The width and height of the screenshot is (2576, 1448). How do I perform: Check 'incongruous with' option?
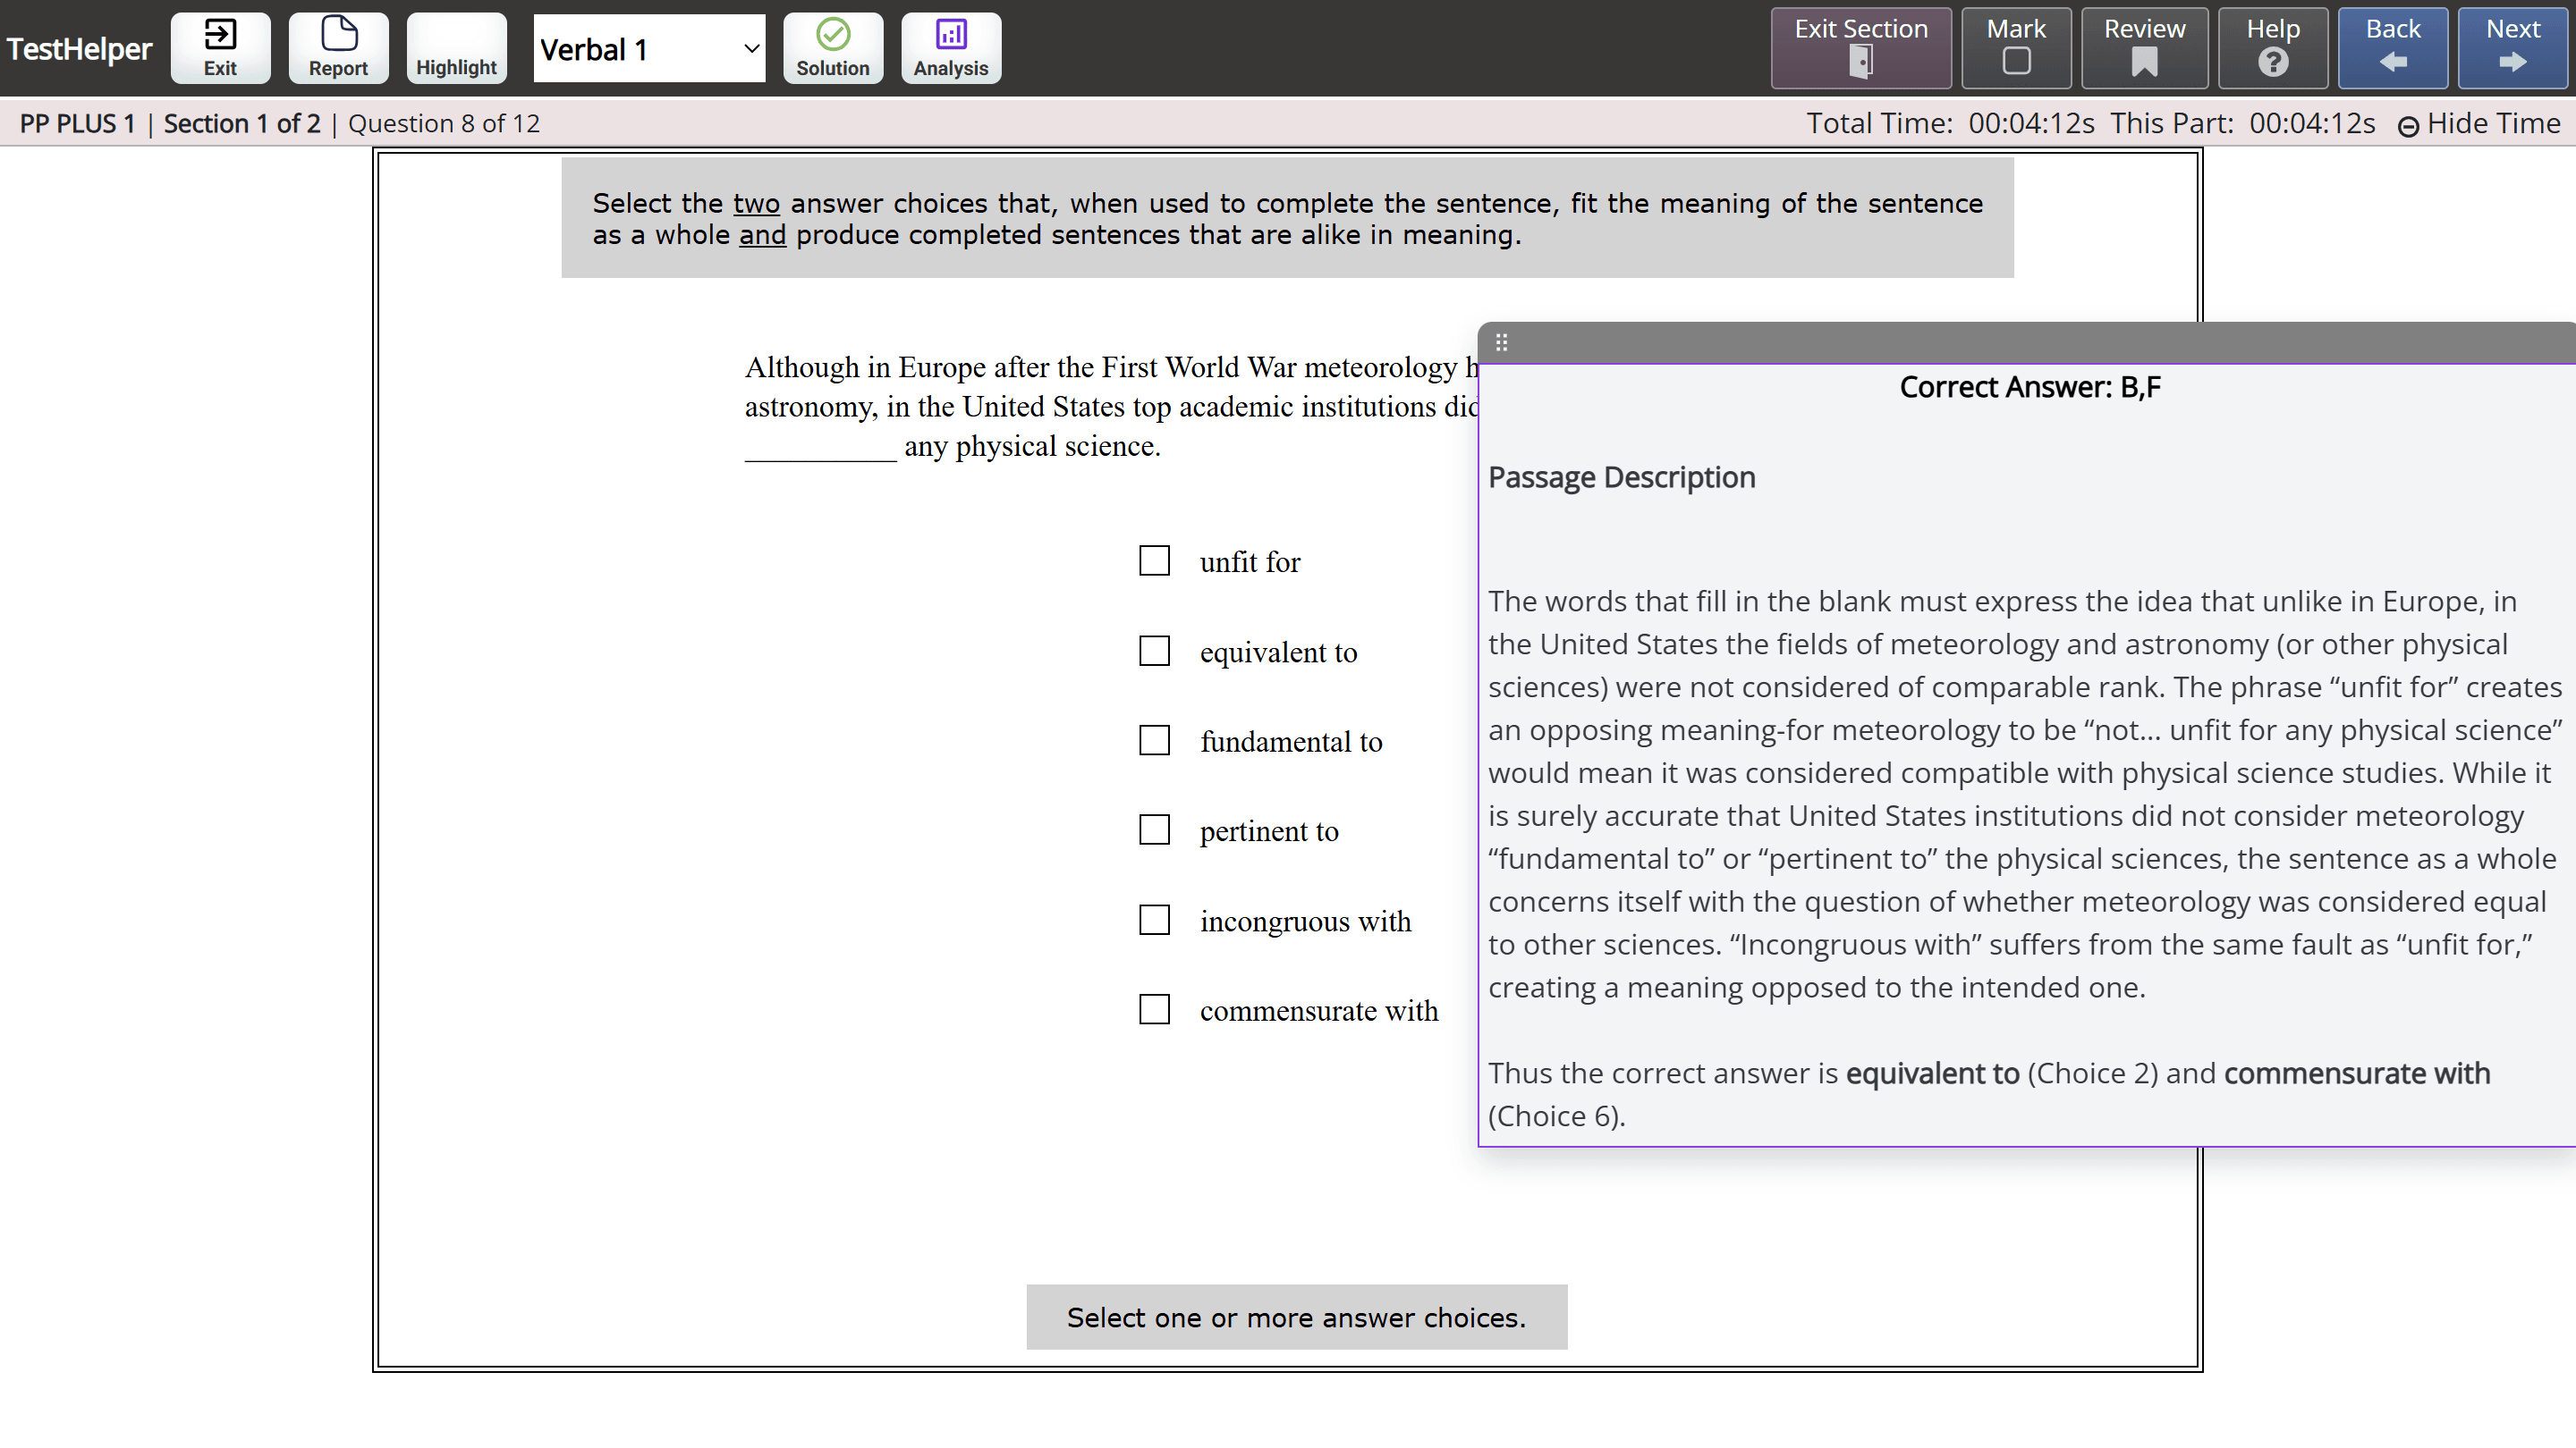tap(1154, 920)
